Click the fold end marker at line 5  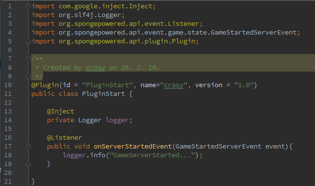point(29,41)
